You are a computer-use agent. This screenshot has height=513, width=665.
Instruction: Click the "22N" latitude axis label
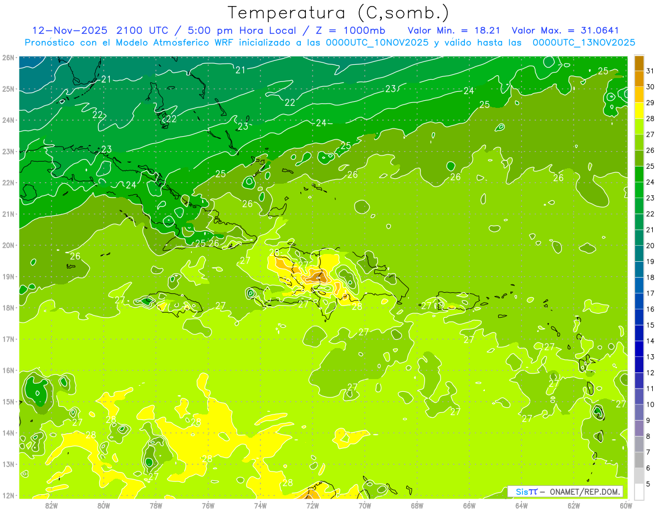[8, 183]
